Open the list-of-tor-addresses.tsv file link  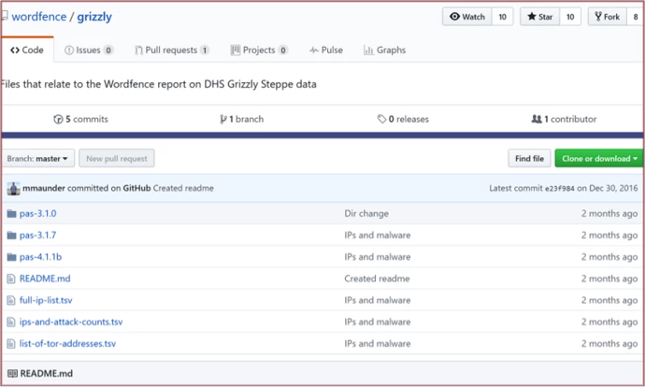click(67, 343)
